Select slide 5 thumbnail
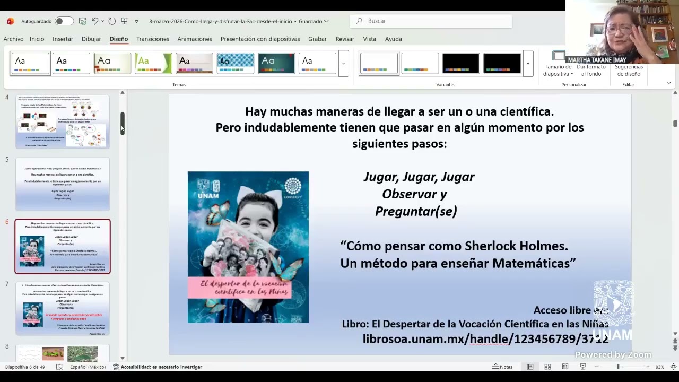Screen dimensions: 679x382 click(63, 184)
